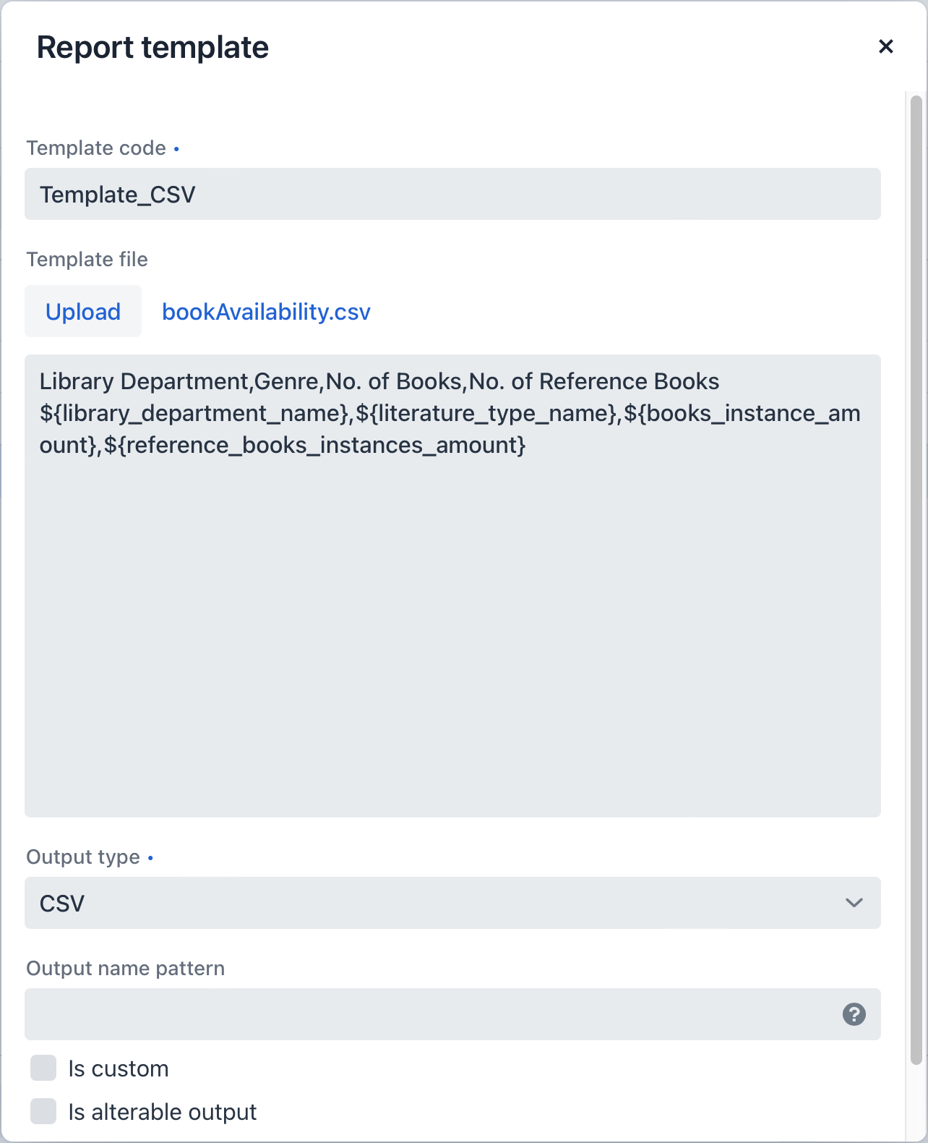The image size is (928, 1143).
Task: Click the X in the top right corner
Action: 887,46
